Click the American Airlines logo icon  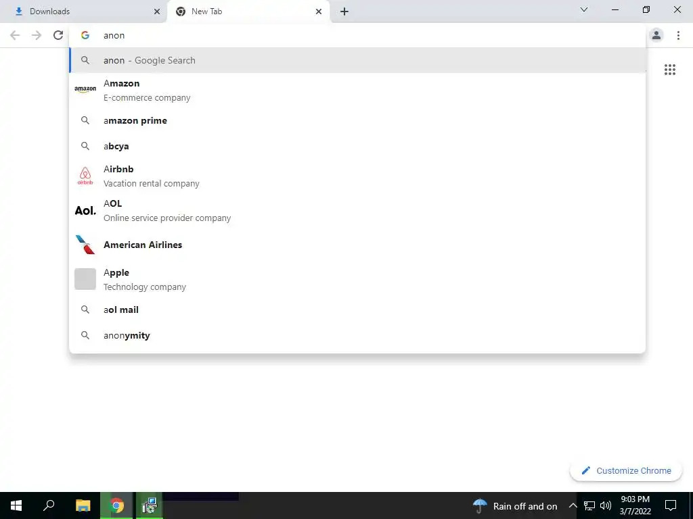pyautogui.click(x=85, y=245)
